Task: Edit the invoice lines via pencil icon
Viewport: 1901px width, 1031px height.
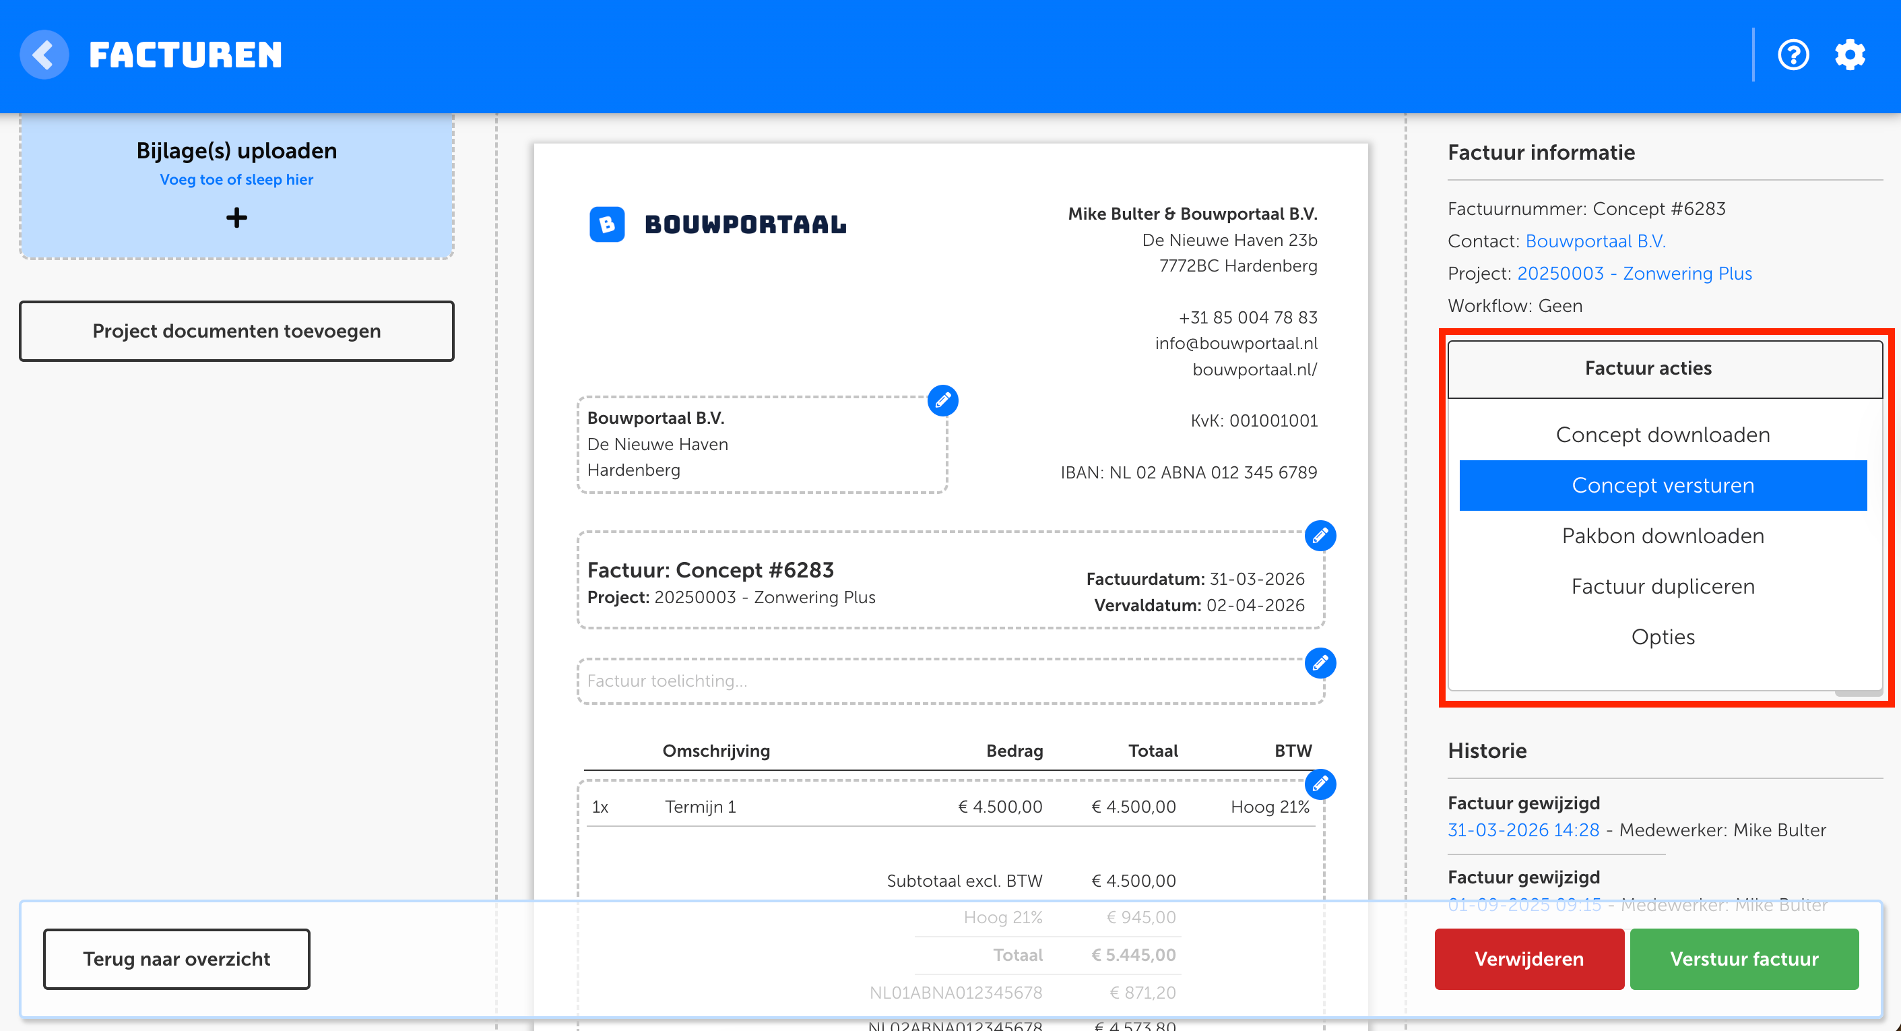Action: pos(1320,784)
